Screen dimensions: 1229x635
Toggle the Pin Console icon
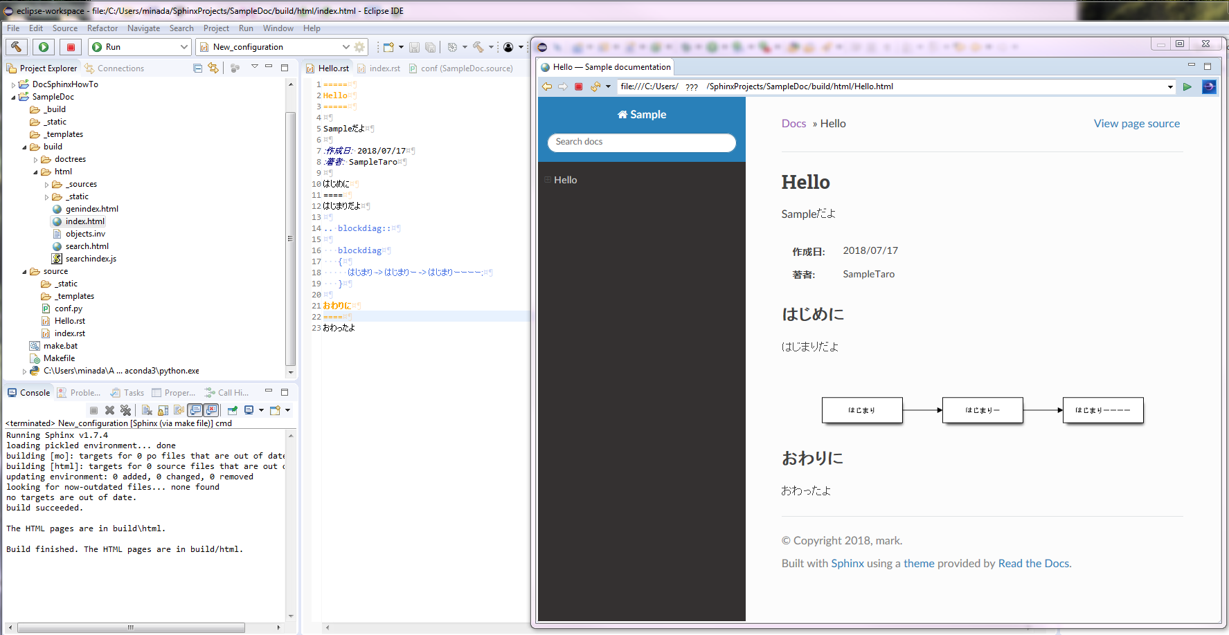(x=233, y=410)
